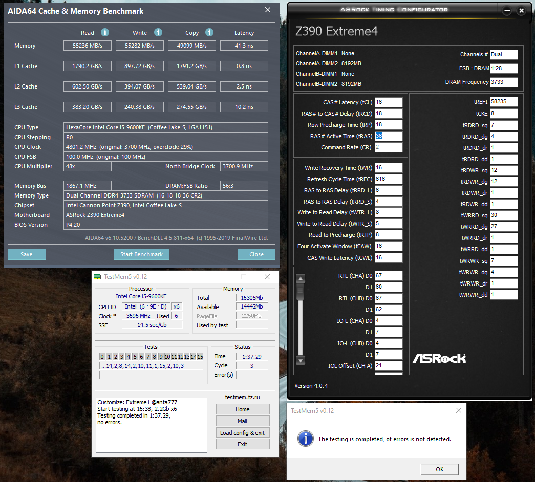The image size is (535, 482).
Task: Click the Write Recovery Time (tWR) field
Action: tap(389, 168)
